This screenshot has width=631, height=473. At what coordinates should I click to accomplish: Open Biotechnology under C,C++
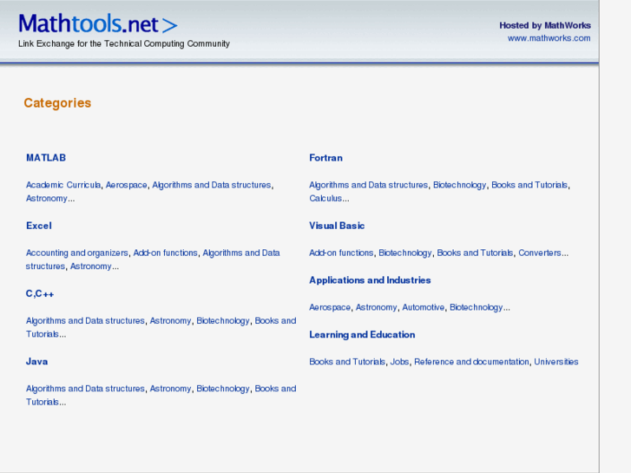pos(223,321)
